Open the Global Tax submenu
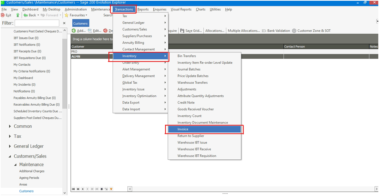Image resolution: width=379 pixels, height=196 pixels. tap(140, 83)
